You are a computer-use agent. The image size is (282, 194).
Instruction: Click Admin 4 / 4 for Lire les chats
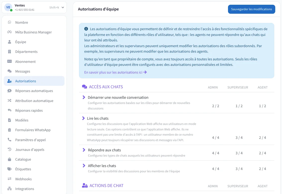(216, 138)
